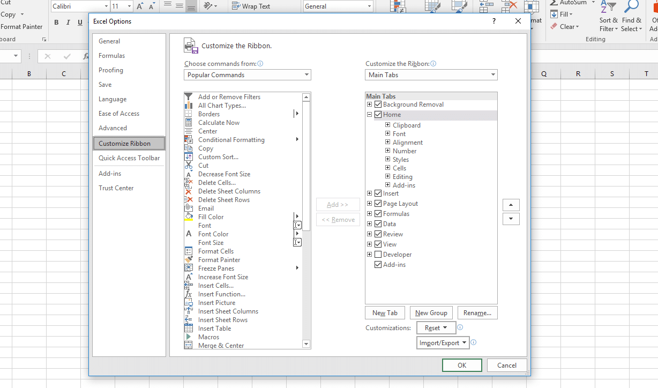Click the Cancel button

507,365
